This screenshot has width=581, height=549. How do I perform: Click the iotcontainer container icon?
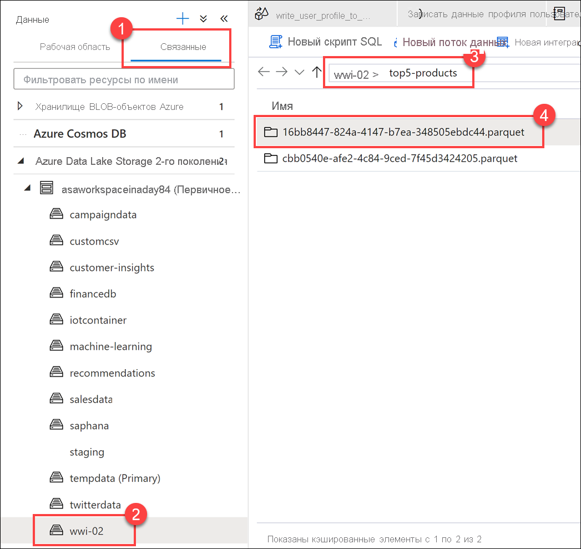[56, 319]
